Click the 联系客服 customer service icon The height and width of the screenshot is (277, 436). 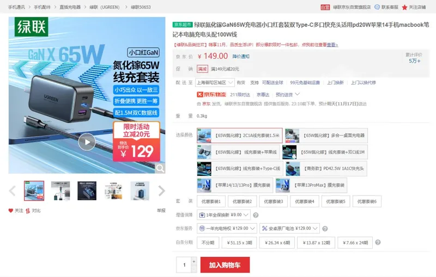(x=377, y=7)
